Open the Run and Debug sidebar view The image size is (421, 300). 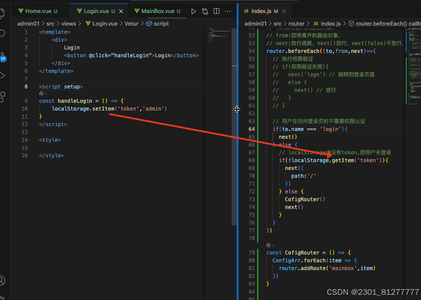pyautogui.click(x=3, y=75)
